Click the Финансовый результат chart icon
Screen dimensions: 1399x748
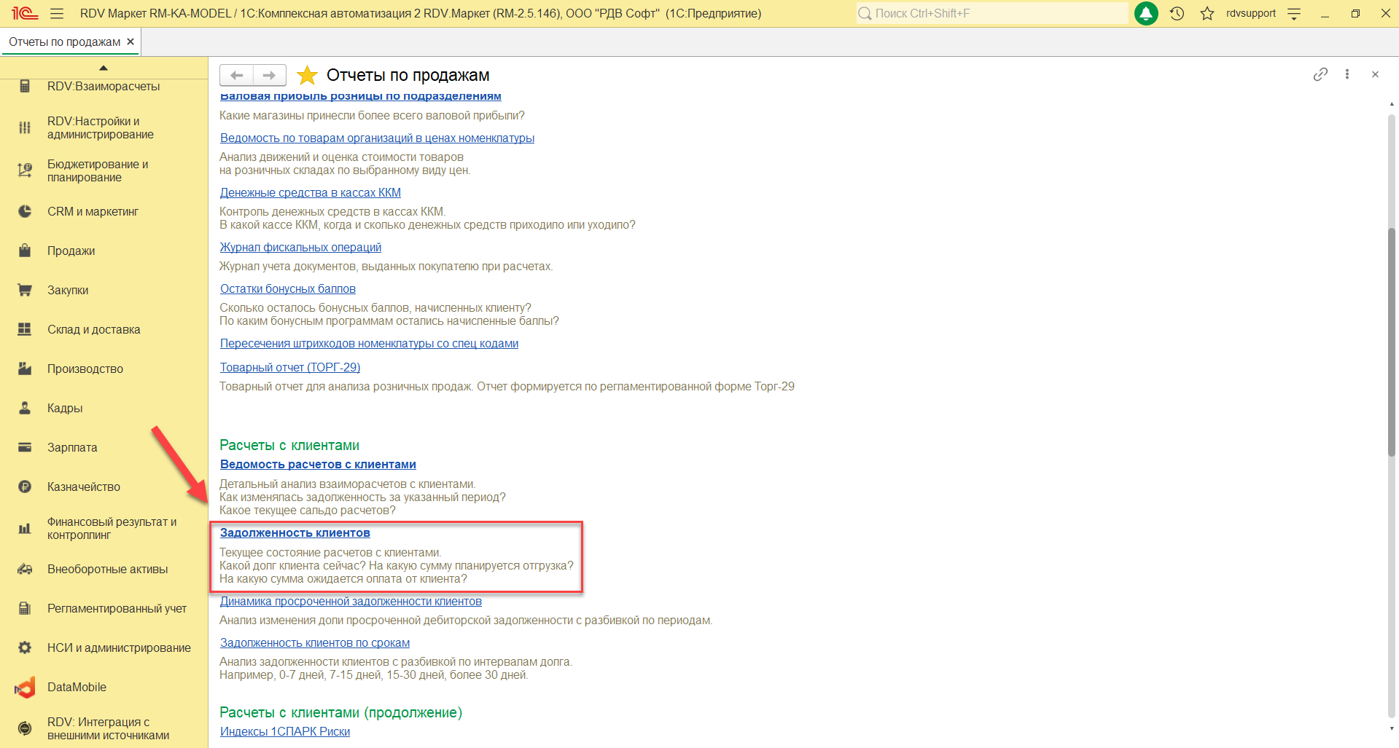(x=25, y=528)
